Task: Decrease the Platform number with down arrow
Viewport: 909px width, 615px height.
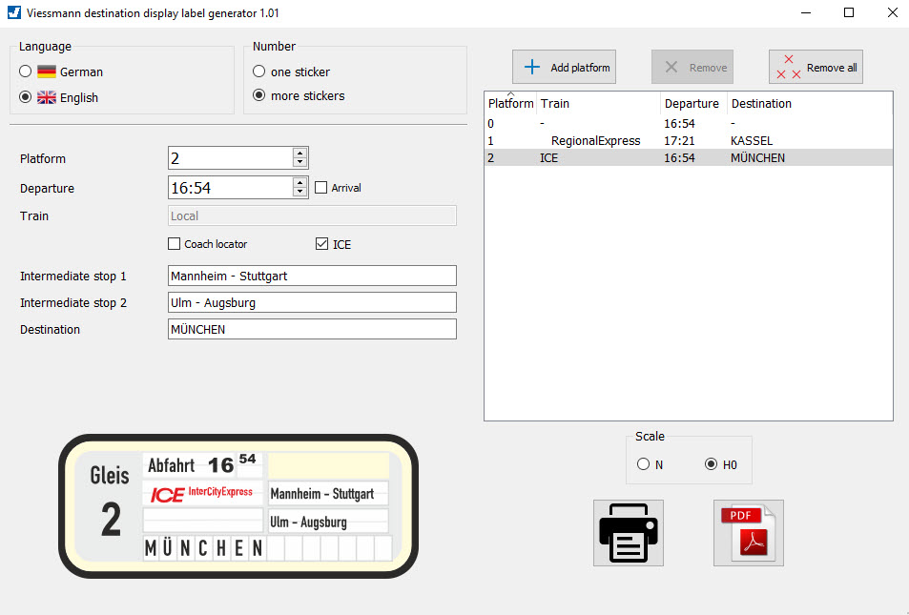Action: [x=300, y=162]
